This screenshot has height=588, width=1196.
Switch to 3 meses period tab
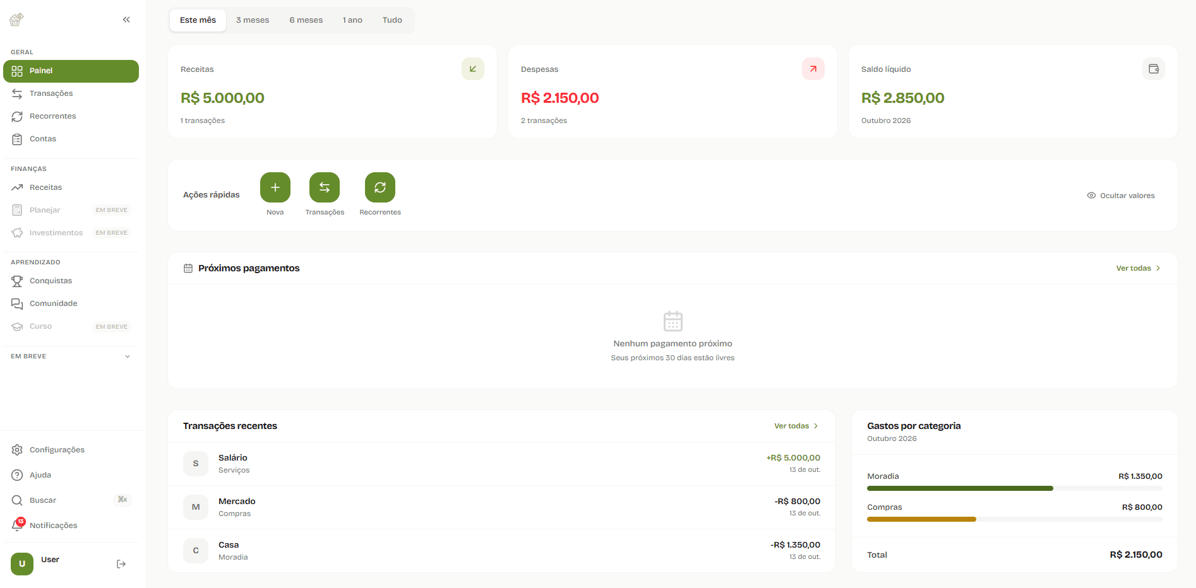(253, 20)
